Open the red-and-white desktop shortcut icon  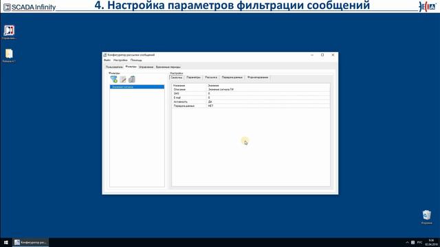point(9,30)
